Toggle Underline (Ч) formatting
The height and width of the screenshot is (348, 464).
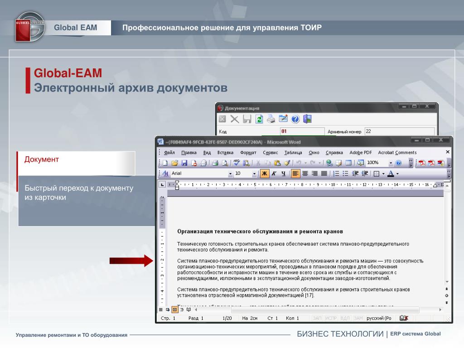click(x=284, y=174)
